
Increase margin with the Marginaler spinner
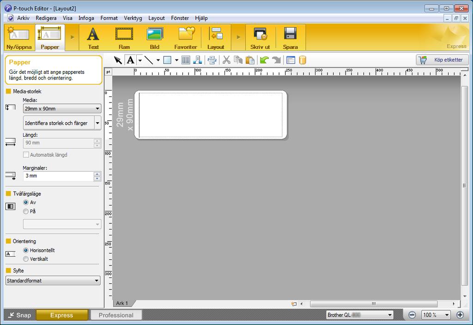coord(97,174)
